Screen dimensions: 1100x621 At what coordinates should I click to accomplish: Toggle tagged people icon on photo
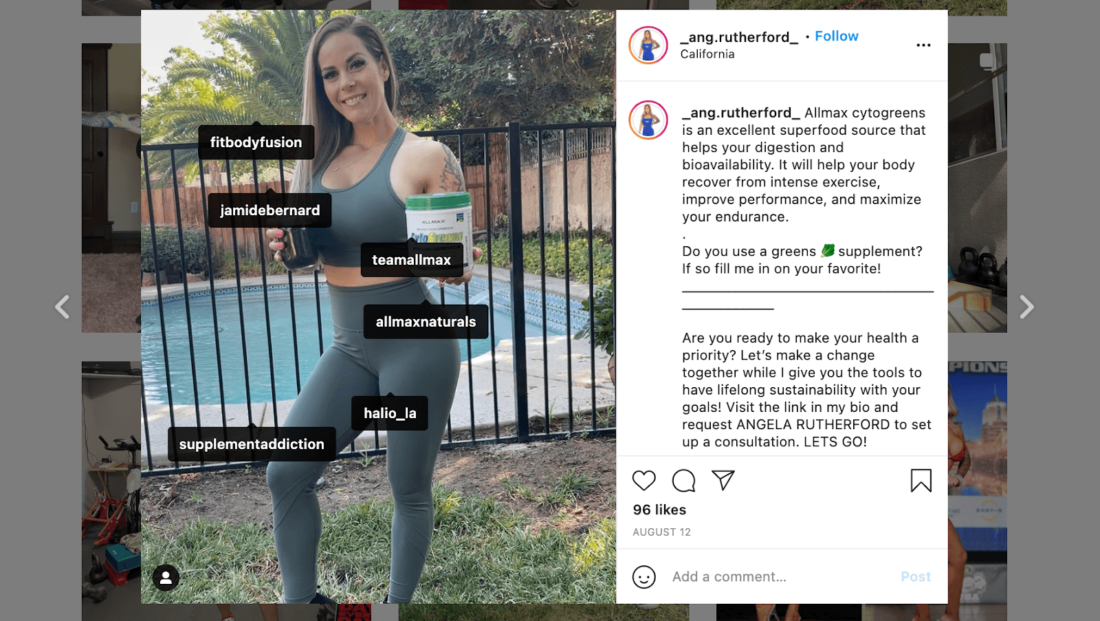pos(166,578)
